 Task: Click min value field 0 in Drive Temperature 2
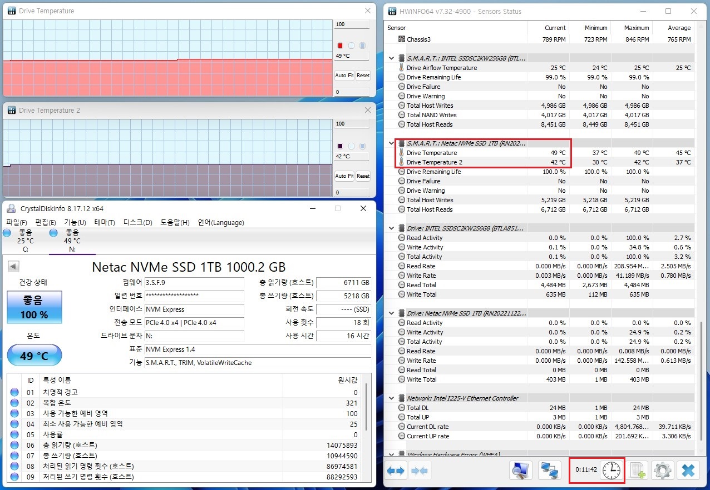352,192
